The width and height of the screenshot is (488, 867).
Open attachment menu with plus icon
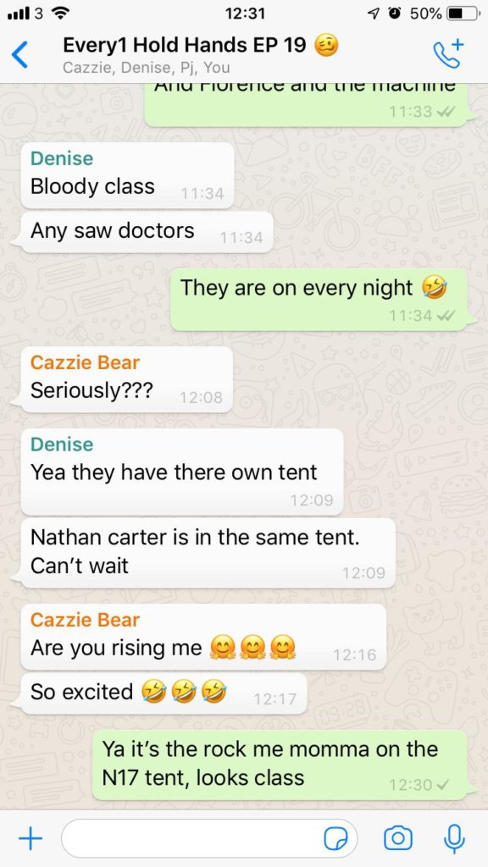[30, 839]
